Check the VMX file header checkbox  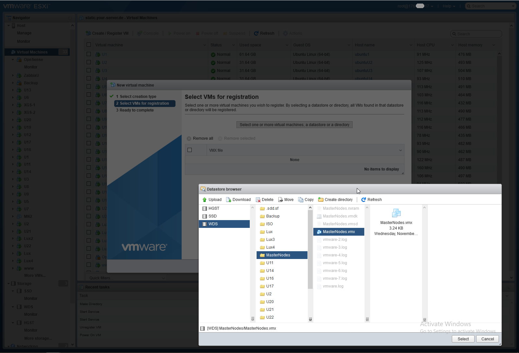click(x=190, y=150)
